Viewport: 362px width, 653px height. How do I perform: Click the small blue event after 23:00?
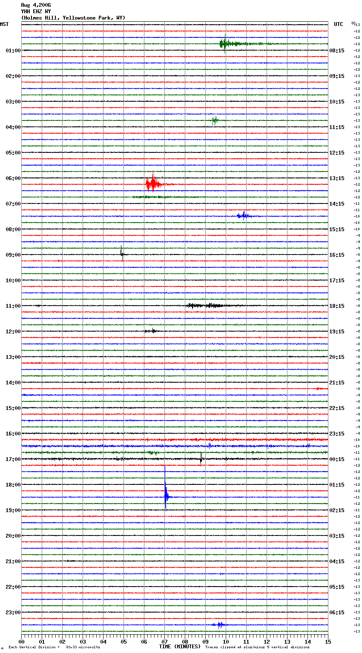[x=219, y=625]
